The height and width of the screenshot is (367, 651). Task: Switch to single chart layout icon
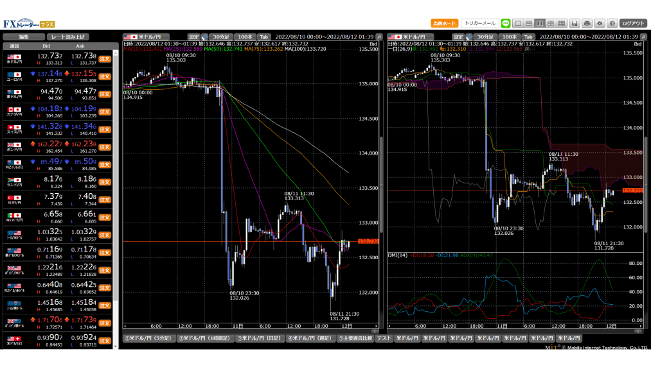tap(518, 24)
